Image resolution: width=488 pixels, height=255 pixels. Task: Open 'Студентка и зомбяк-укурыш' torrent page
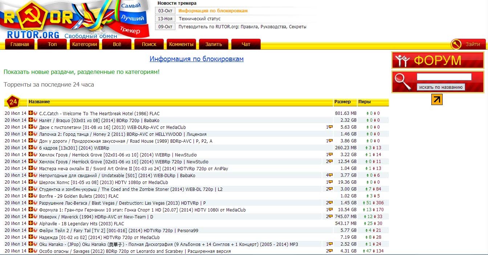coord(131,189)
